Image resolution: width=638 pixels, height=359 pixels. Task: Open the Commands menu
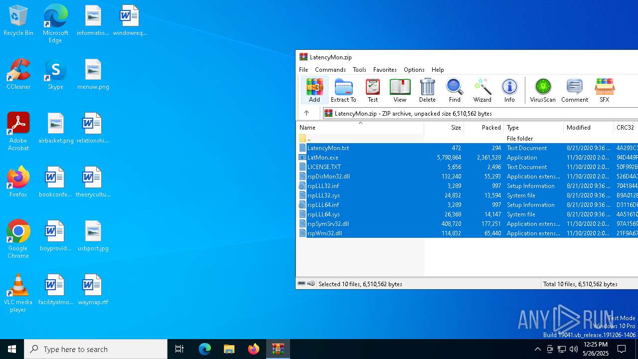(330, 70)
